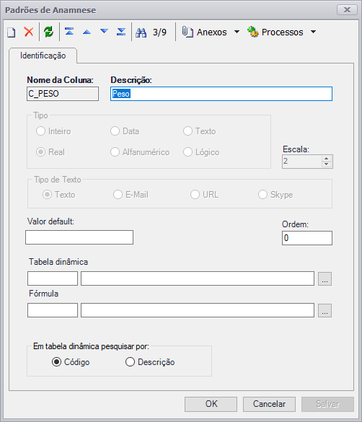
Task: Jump to last record arrow icon
Action: (x=121, y=32)
